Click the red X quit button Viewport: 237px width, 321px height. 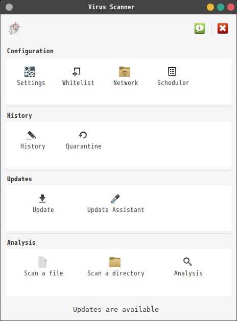click(x=223, y=28)
